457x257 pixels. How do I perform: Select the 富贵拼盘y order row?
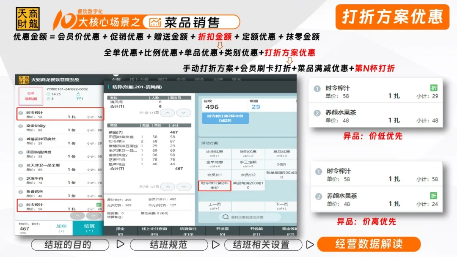pyautogui.click(x=61, y=128)
